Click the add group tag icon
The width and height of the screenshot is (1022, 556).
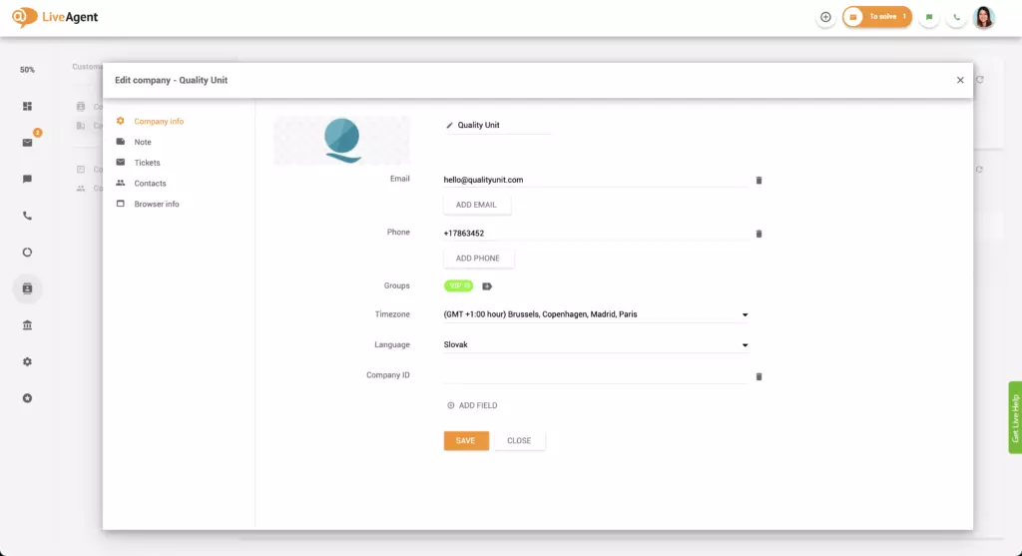coord(487,286)
